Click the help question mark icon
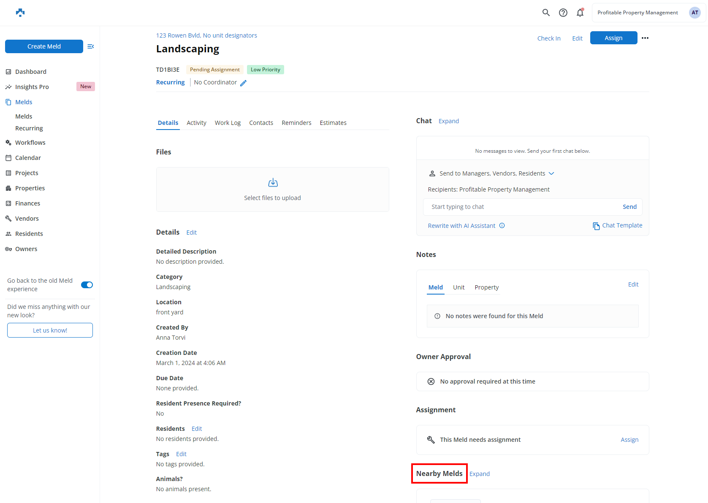 (563, 13)
